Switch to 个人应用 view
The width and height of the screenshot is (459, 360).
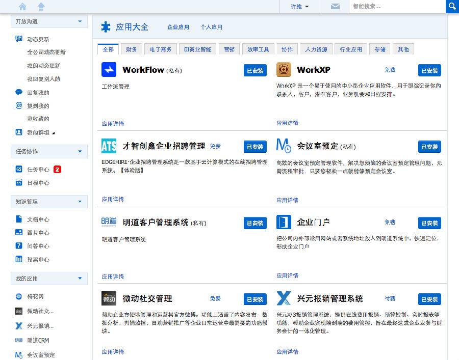(211, 27)
